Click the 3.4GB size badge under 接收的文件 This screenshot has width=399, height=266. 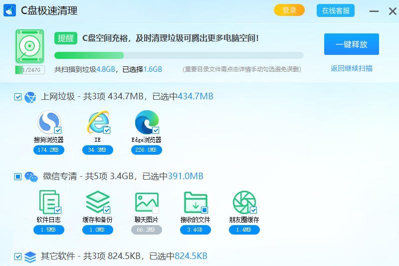[195, 230]
